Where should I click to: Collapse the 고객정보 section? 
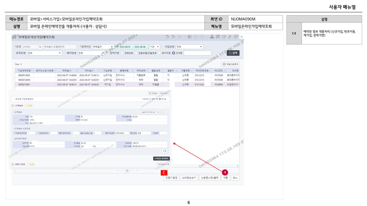pos(13,105)
